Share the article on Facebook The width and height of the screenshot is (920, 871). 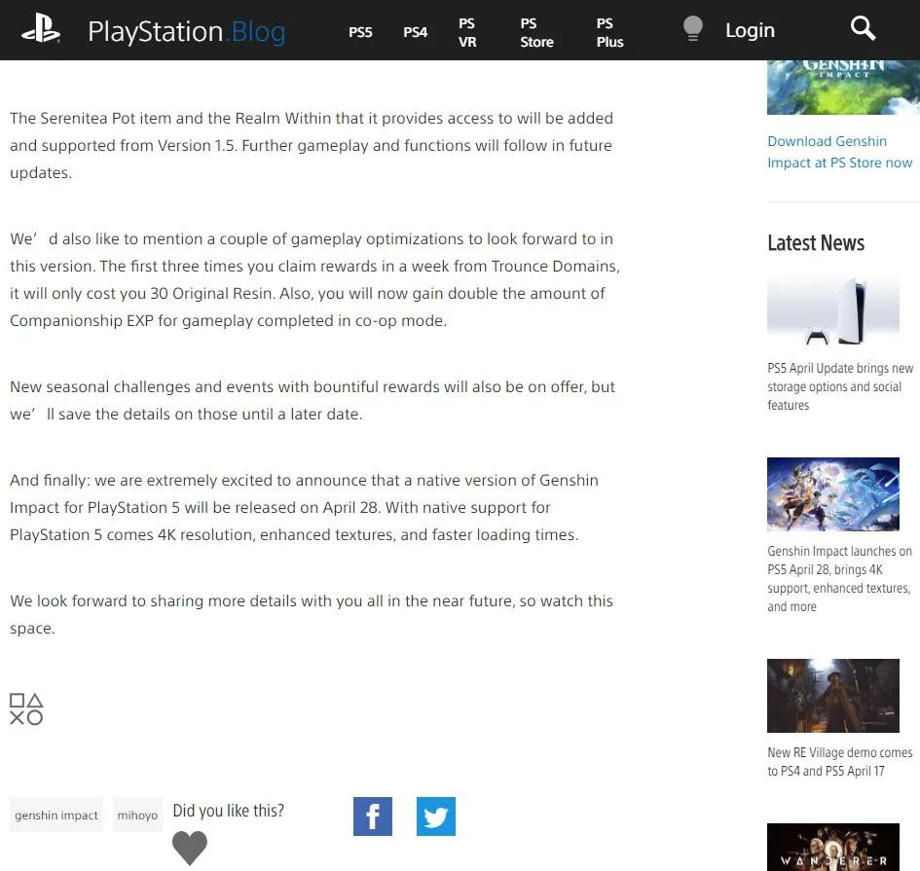(x=373, y=816)
